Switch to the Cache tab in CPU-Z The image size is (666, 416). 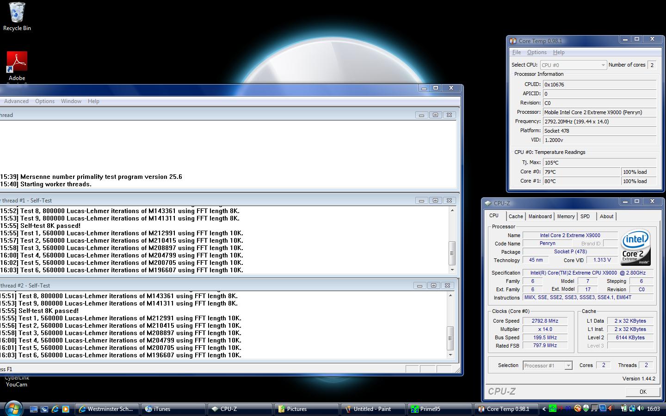tap(516, 216)
